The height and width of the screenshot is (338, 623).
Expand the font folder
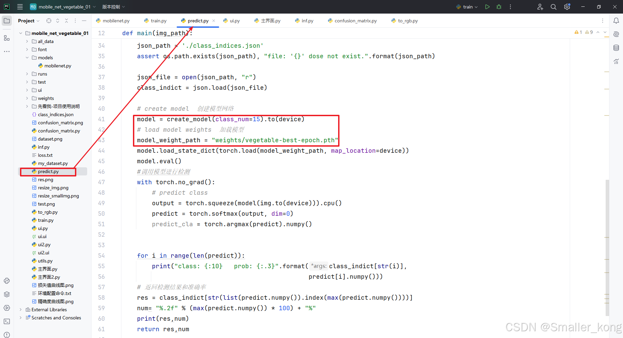[x=27, y=49]
